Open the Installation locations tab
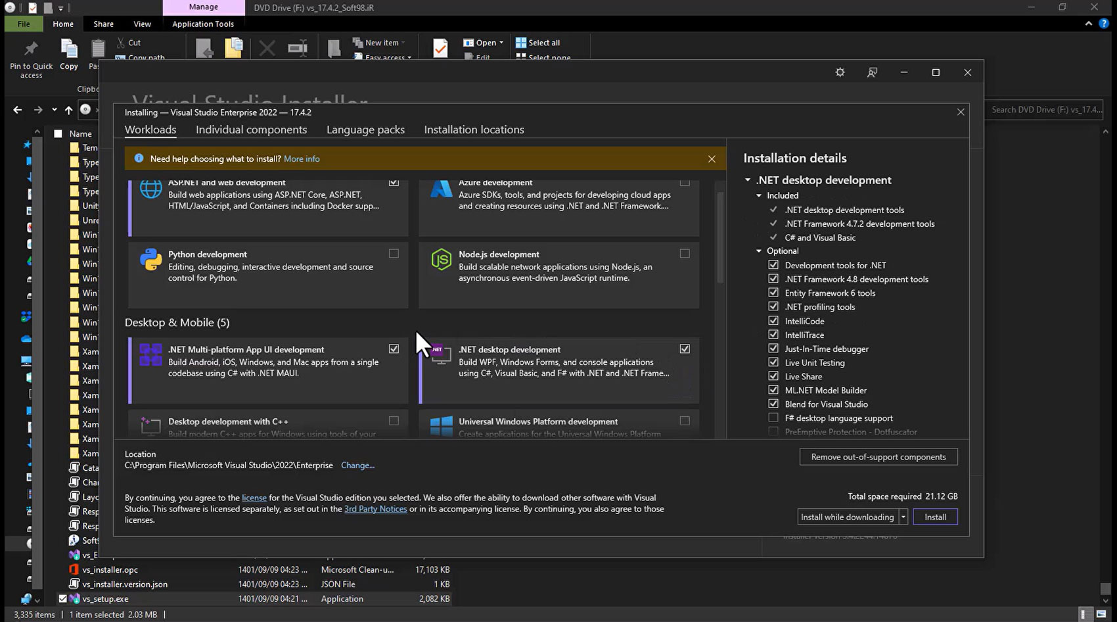This screenshot has height=622, width=1117. [x=474, y=130]
